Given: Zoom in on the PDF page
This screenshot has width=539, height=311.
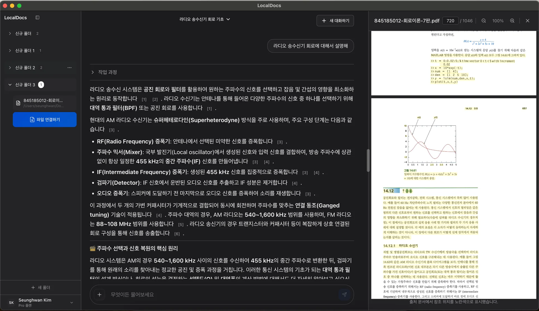Looking at the screenshot, I should point(512,21).
